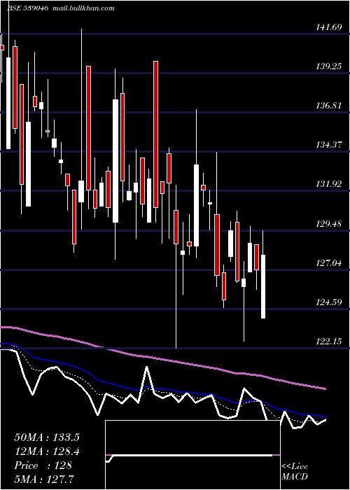Image resolution: width=350 pixels, height=490 pixels.
Task: Click the 122.15 price axis label
Action: 329,342
